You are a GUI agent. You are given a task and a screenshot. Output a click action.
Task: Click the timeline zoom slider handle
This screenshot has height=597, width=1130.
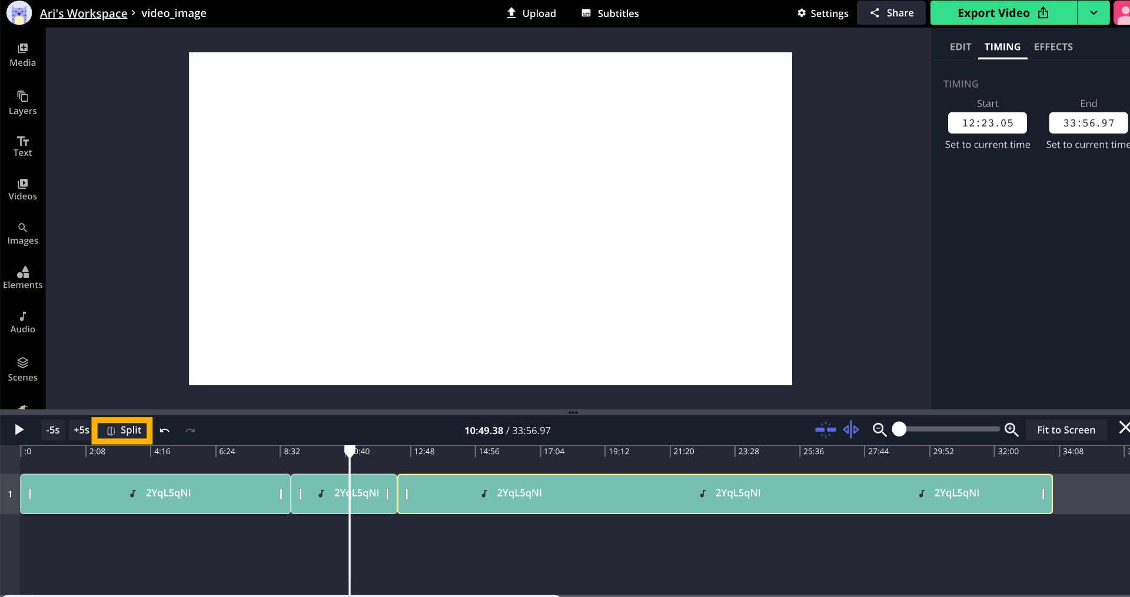pyautogui.click(x=899, y=430)
